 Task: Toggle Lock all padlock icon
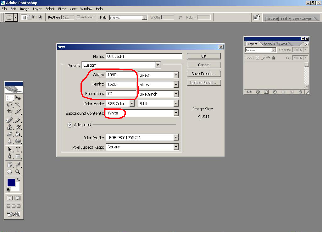273,58
